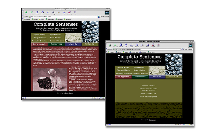Open the About Us tab in back window
The image size is (216, 136).
point(73,44)
